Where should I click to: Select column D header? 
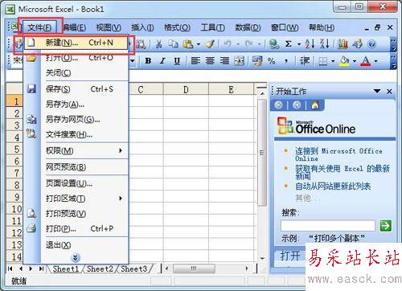(x=186, y=89)
